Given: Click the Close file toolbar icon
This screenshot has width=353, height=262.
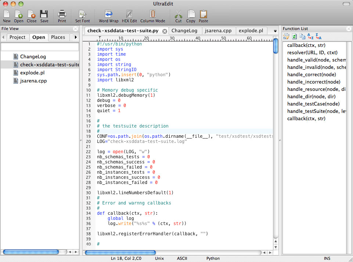Looking at the screenshot, I should pos(32,16).
